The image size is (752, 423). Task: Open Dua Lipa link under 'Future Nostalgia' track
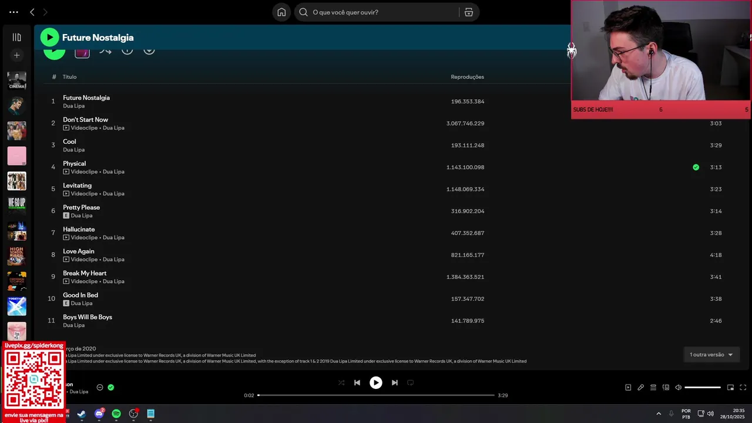(73, 106)
